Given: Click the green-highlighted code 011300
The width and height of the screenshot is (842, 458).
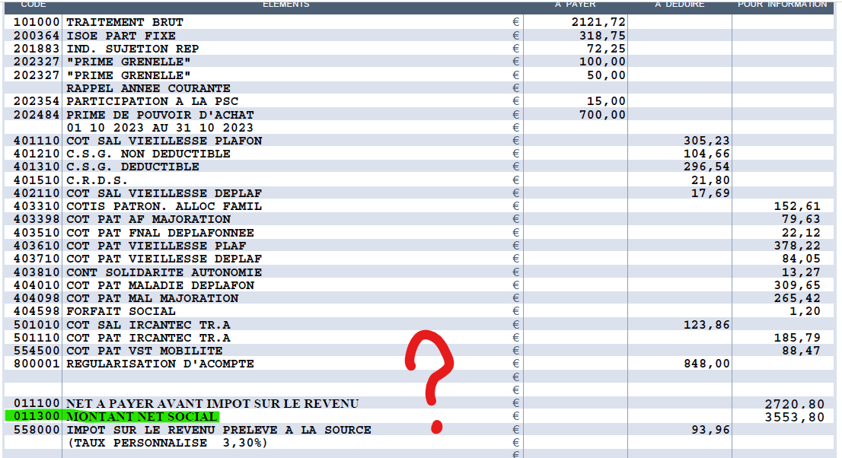Looking at the screenshot, I should tap(33, 417).
